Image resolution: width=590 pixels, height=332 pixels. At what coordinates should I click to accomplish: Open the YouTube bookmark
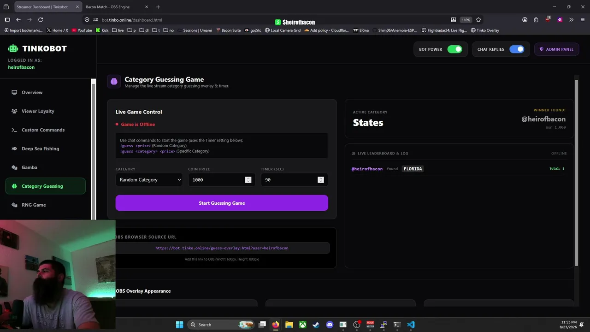[82, 30]
